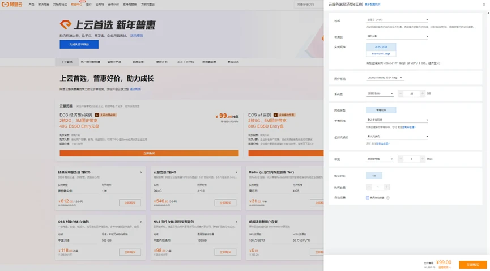Open the arrow on 云服务器 2核4G card
The image size is (490, 271).
[236, 172]
